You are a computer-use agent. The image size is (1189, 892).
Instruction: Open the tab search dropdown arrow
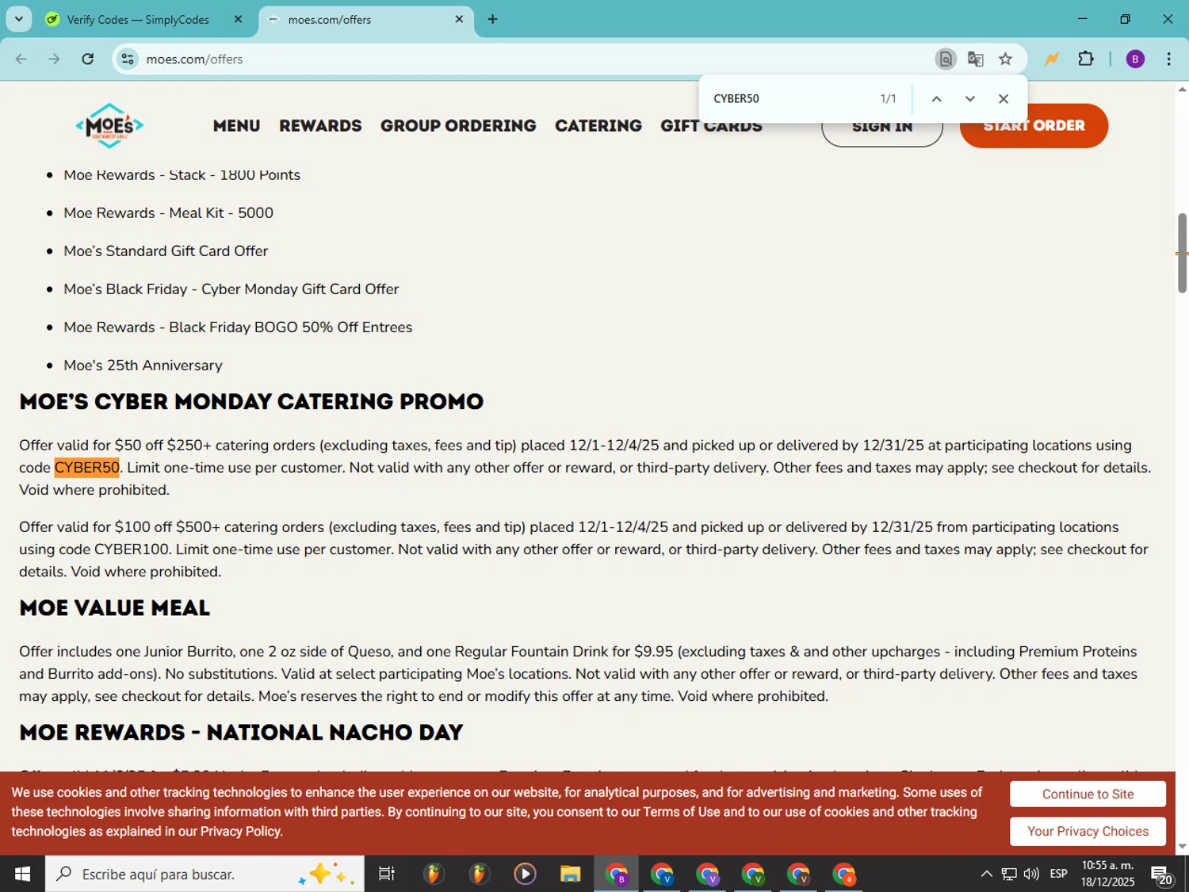coord(19,19)
